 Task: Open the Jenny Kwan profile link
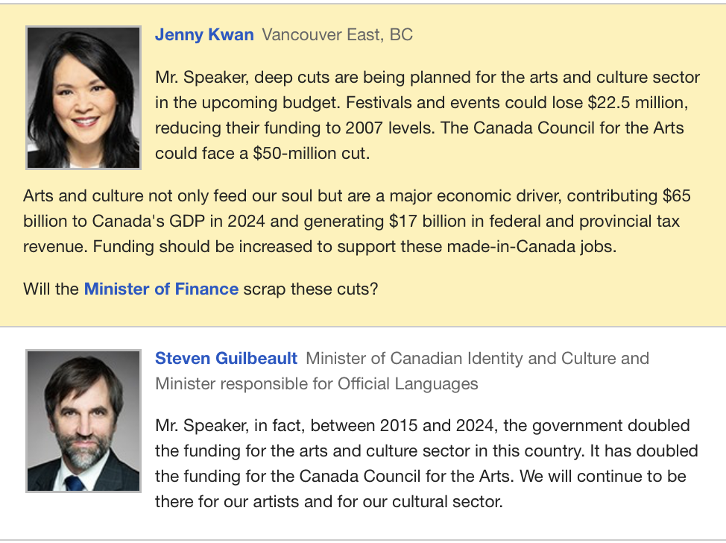pyautogui.click(x=204, y=35)
